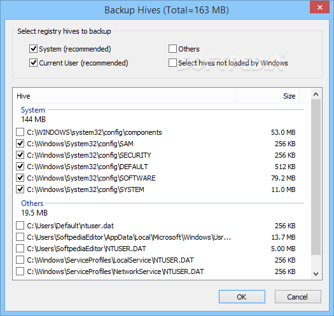The height and width of the screenshot is (316, 334).
Task: Check NetworkService\NTUSER.DAT hive
Action: point(20,271)
